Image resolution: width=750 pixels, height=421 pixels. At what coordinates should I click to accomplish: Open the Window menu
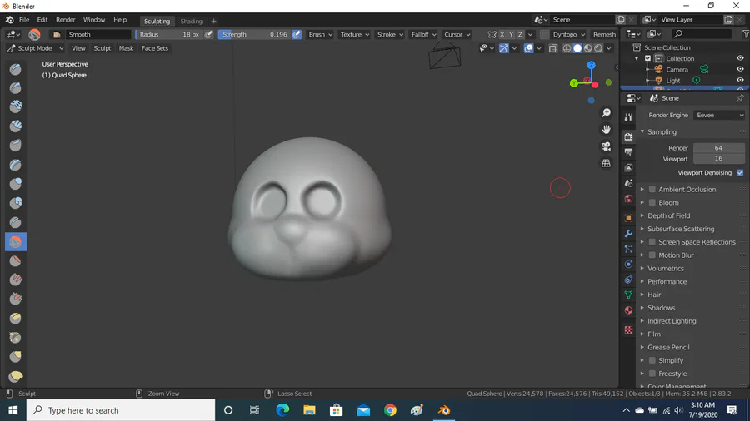93,20
